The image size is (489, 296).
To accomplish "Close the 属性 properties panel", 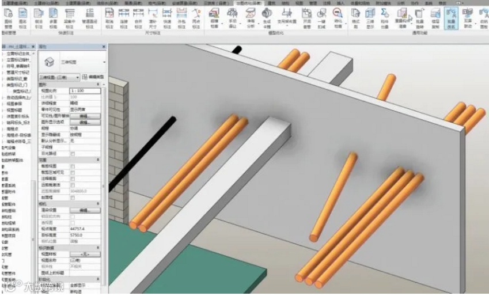I will point(104,47).
